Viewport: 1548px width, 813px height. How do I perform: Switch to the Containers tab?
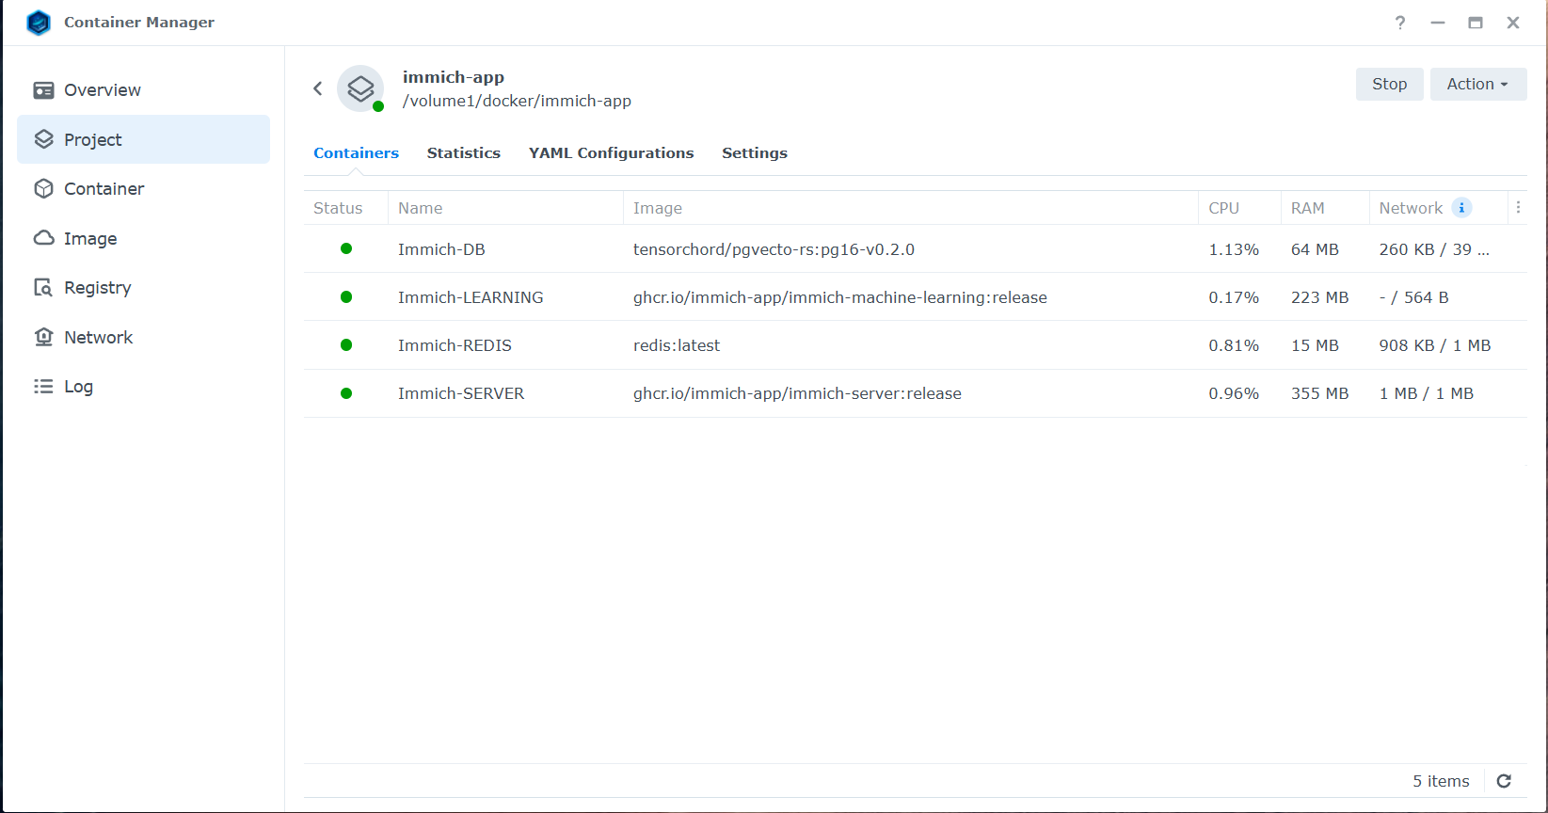click(x=356, y=152)
